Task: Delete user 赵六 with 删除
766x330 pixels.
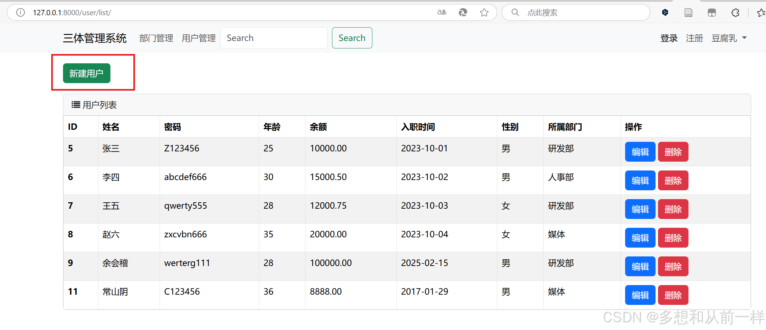Action: [x=673, y=238]
